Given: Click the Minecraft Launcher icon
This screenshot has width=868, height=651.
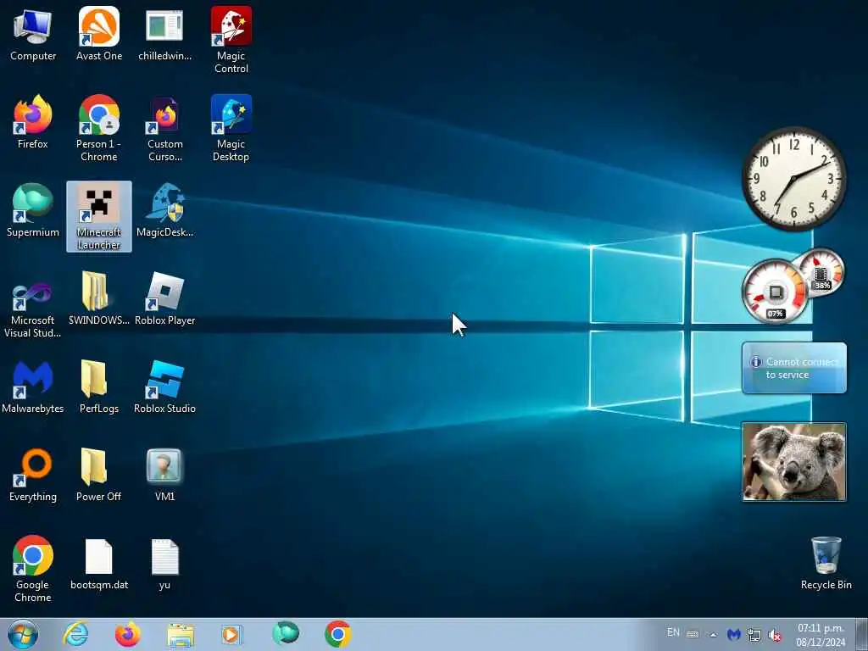Looking at the screenshot, I should click(x=99, y=216).
